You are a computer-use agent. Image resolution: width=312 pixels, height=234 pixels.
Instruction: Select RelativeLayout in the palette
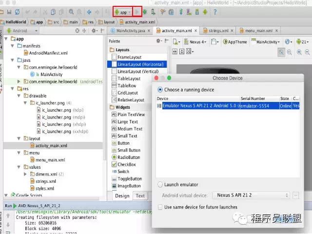(128, 100)
